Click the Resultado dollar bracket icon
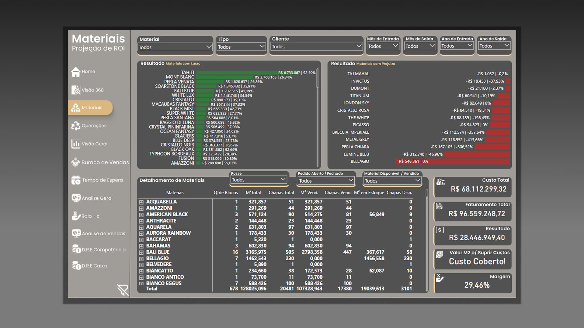The image size is (584, 328). click(440, 230)
